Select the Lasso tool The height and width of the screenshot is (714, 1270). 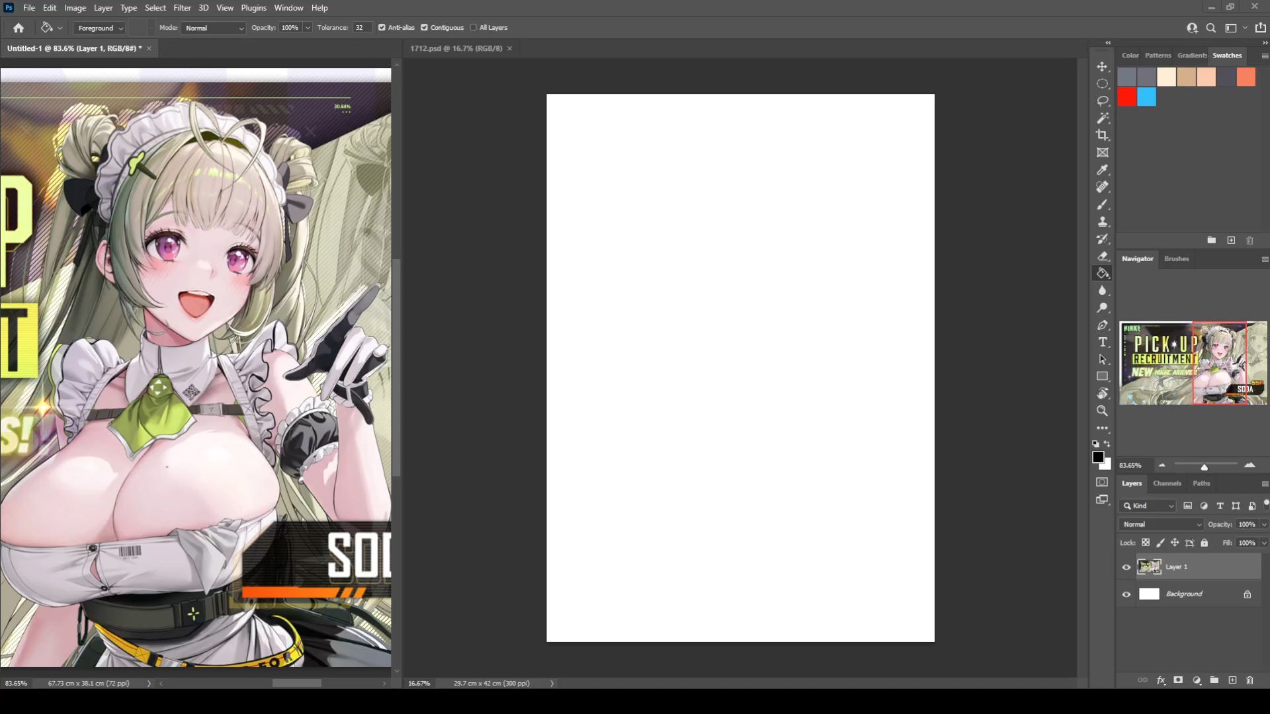coord(1102,101)
